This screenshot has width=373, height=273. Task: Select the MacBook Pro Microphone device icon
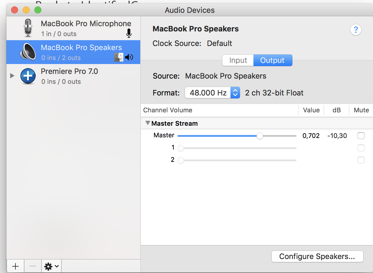pos(28,28)
